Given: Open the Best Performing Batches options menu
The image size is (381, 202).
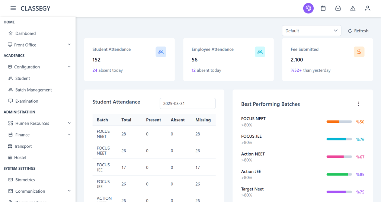Looking at the screenshot, I should 358,104.
